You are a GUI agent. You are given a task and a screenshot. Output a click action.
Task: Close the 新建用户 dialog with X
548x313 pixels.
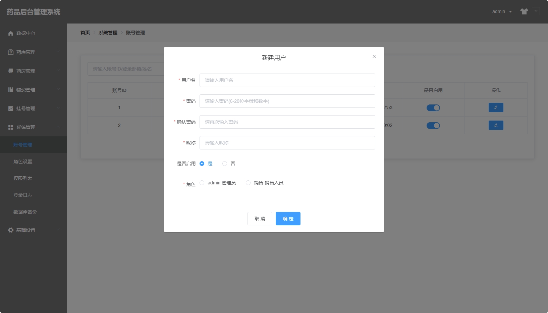[374, 56]
